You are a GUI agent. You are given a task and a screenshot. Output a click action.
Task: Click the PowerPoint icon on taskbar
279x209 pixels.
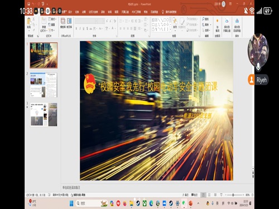190,203
